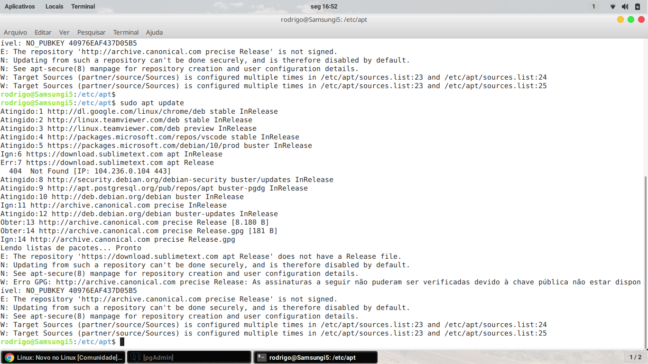
Task: Click the Atingido:1 dl.google.com chrome line
Action: (x=139, y=111)
